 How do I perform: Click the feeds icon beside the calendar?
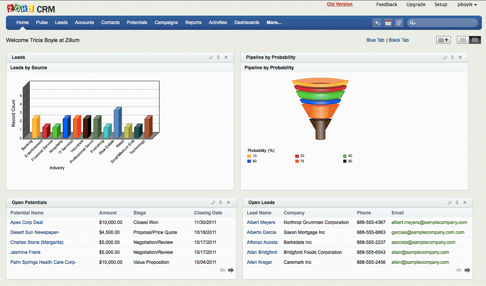coord(399,23)
